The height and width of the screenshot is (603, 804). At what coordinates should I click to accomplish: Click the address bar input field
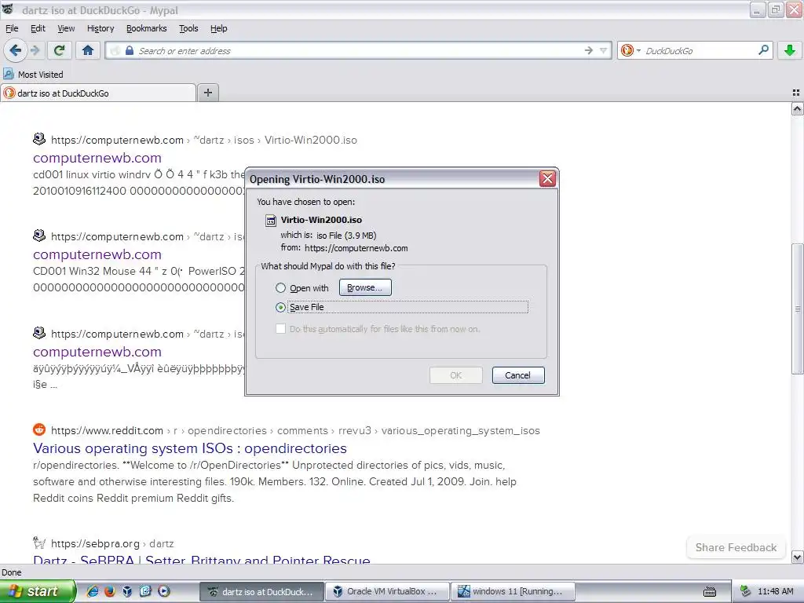(359, 50)
